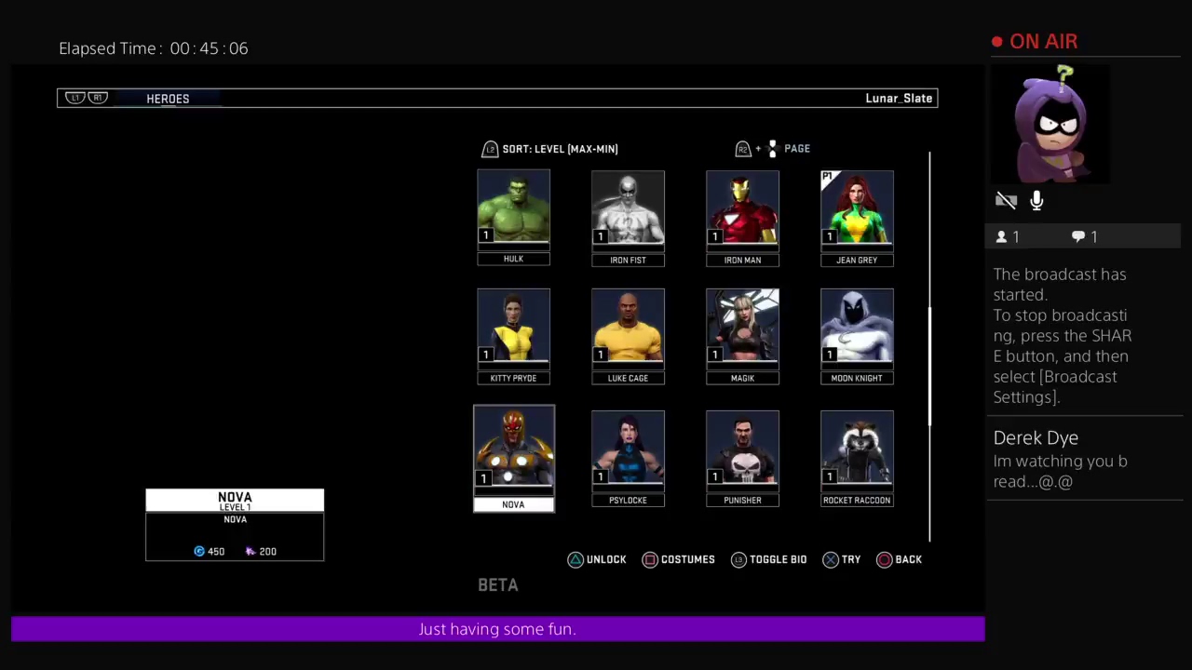The image size is (1192, 670).
Task: Click the R2 page button icon
Action: click(742, 149)
